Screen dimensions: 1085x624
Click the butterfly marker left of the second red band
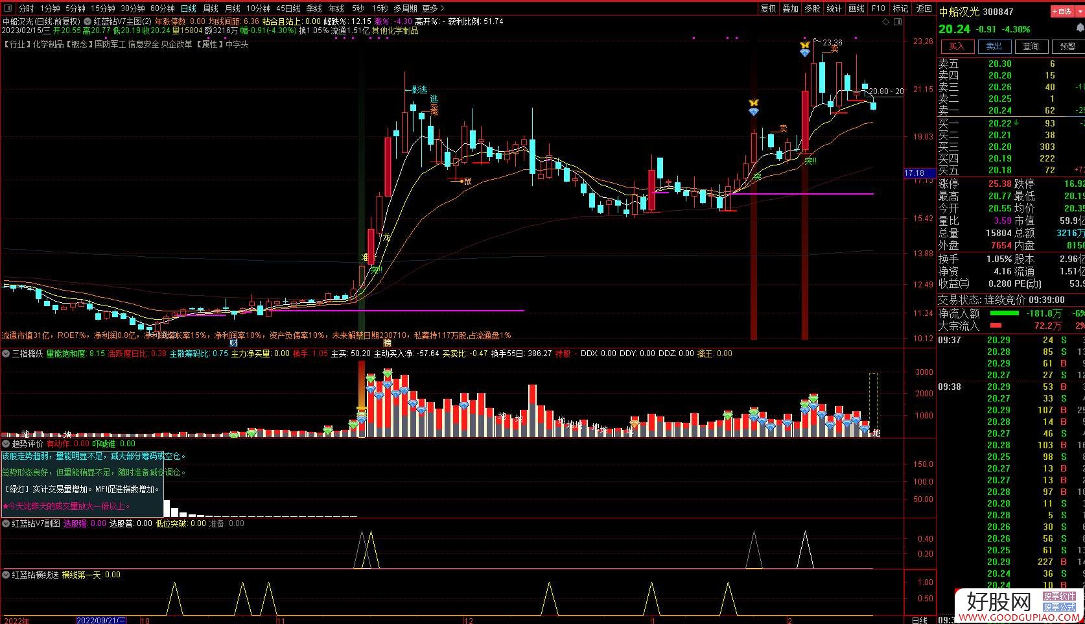pos(753,103)
